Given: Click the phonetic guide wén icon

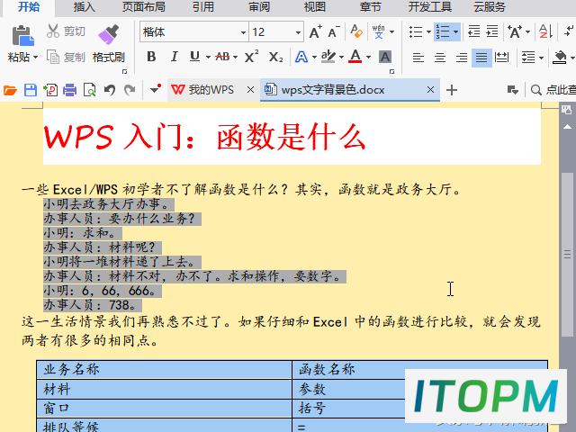Looking at the screenshot, I should pyautogui.click(x=378, y=31).
